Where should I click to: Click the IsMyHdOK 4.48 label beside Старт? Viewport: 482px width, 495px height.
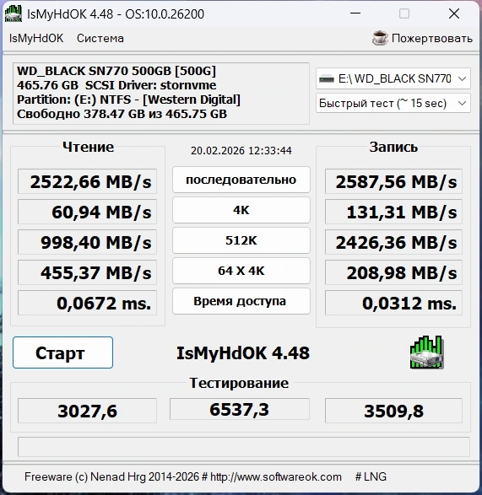click(243, 352)
